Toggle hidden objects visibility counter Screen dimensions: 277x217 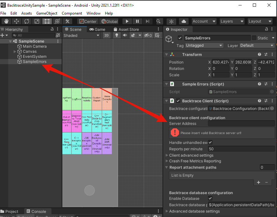148,36
